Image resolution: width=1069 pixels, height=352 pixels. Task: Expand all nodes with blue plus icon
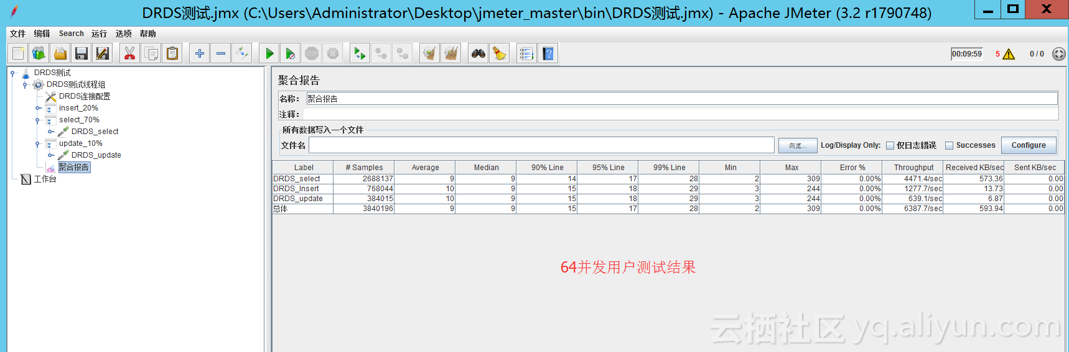(200, 53)
